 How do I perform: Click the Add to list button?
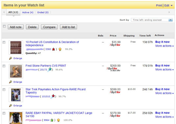pos(68,27)
